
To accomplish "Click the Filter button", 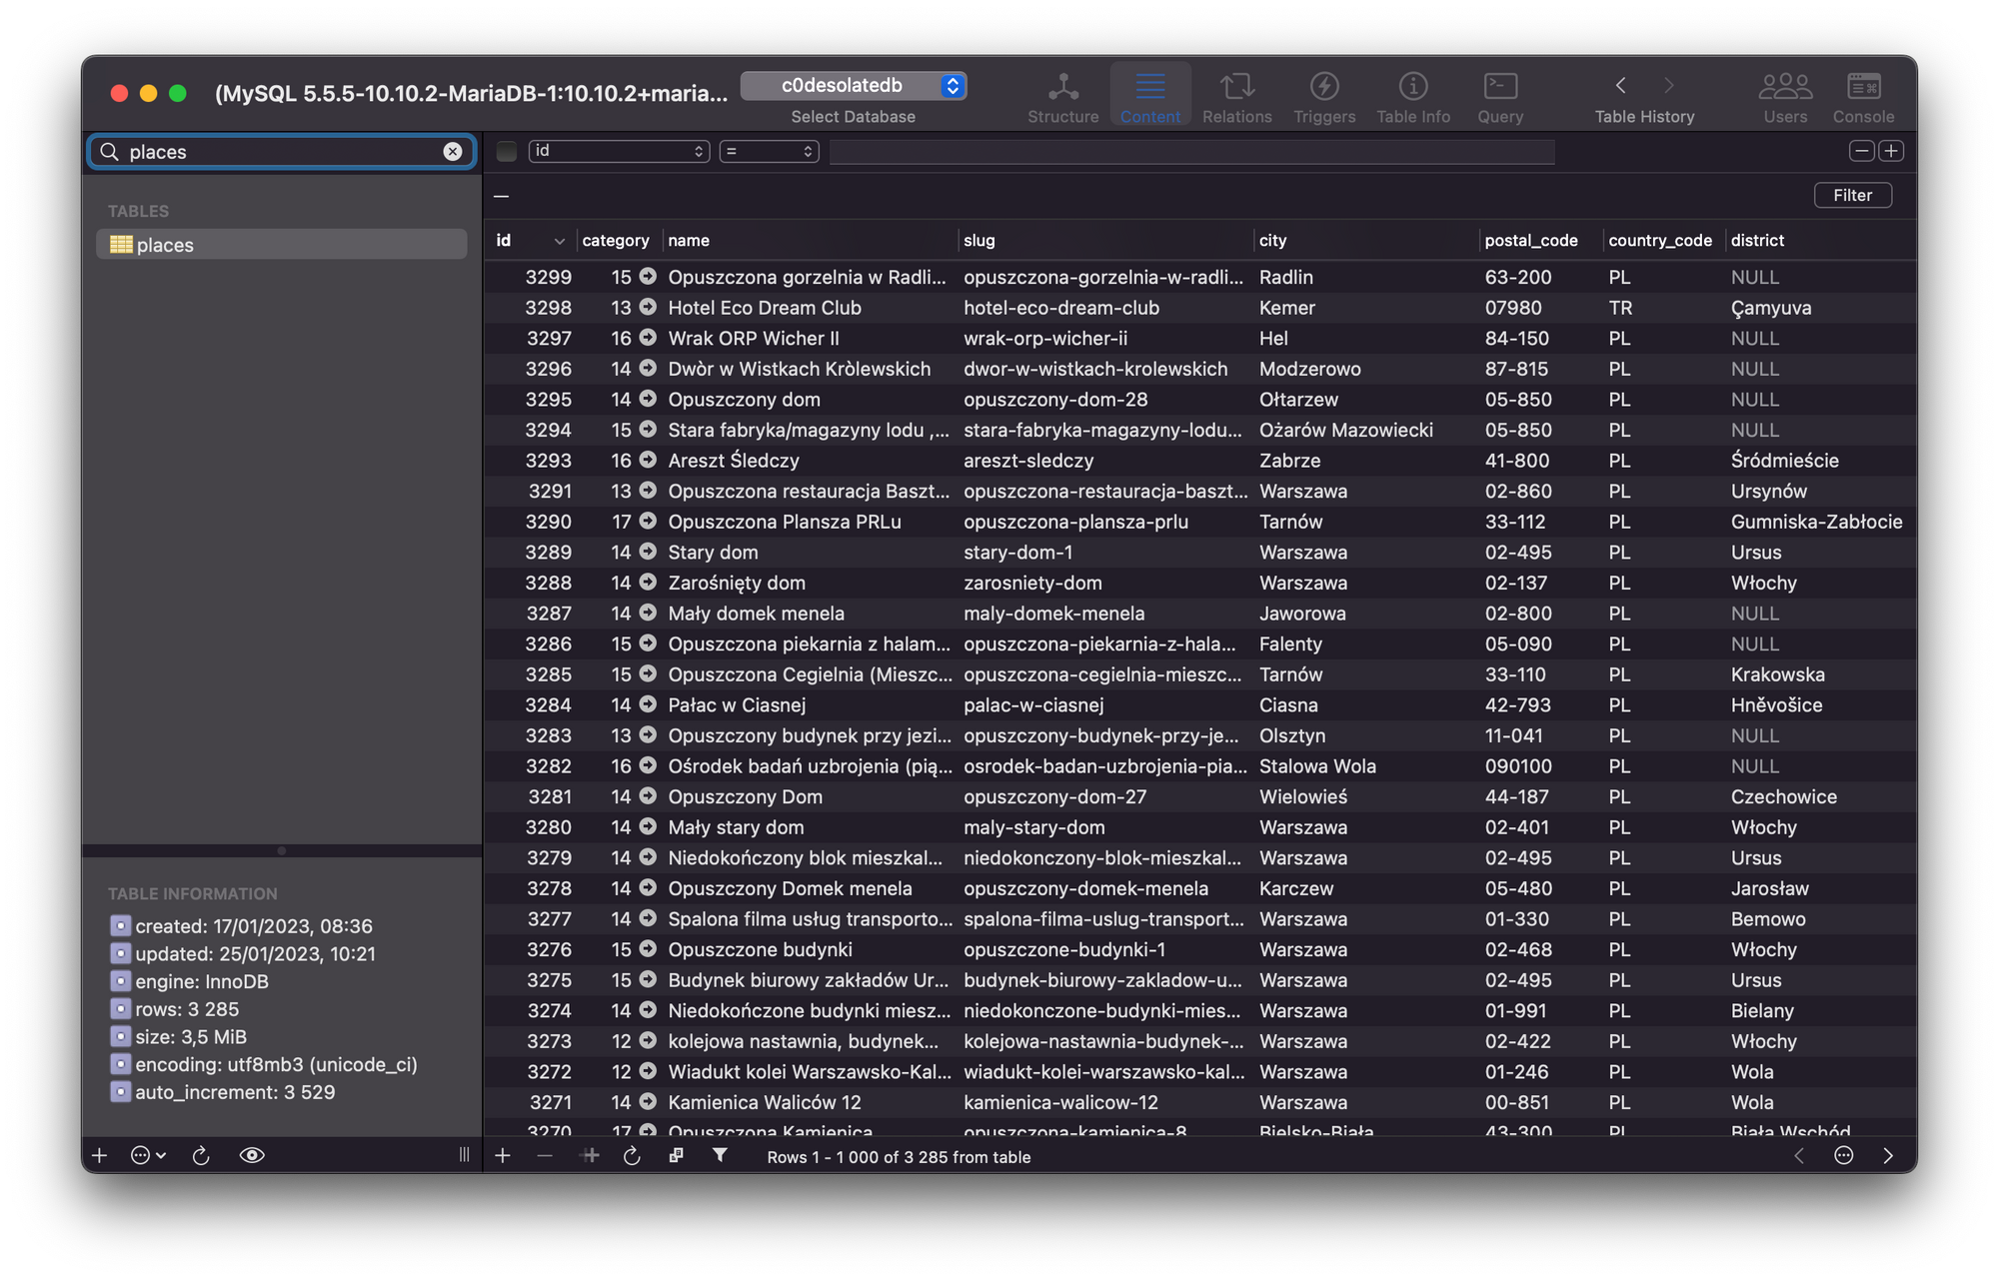I will point(1852,195).
